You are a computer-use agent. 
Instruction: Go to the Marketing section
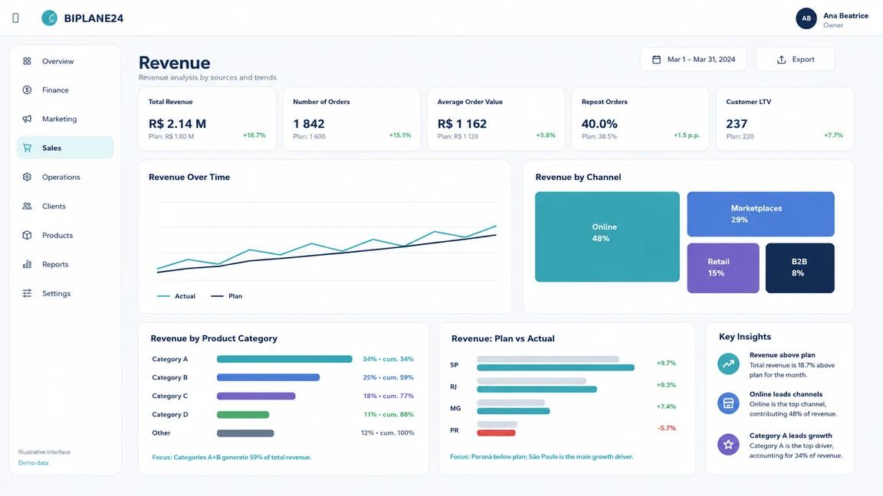coord(64,119)
